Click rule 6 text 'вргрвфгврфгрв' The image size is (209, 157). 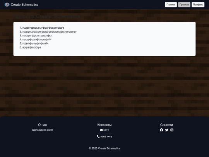click(x=32, y=47)
